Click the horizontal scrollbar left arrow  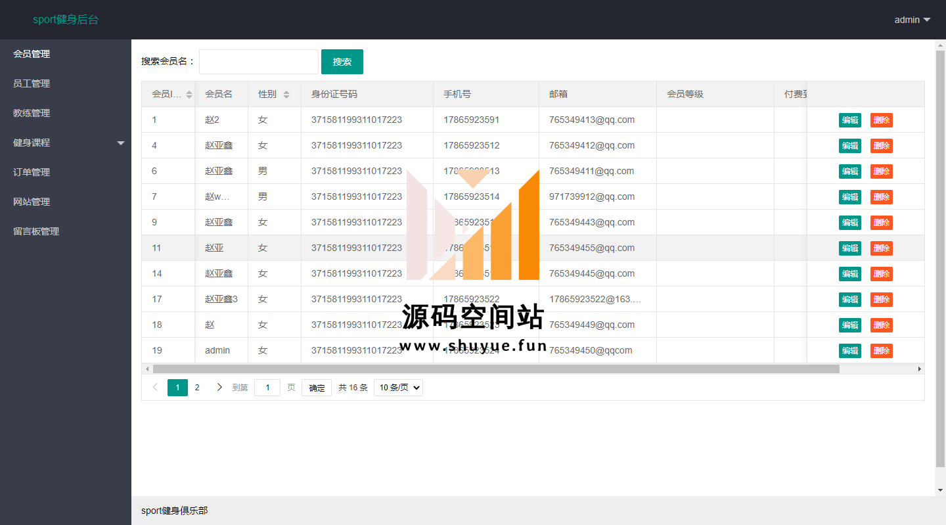147,369
